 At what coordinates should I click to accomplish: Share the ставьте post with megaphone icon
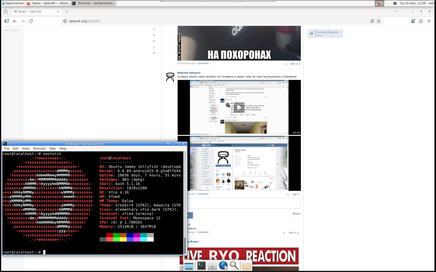(284, 233)
